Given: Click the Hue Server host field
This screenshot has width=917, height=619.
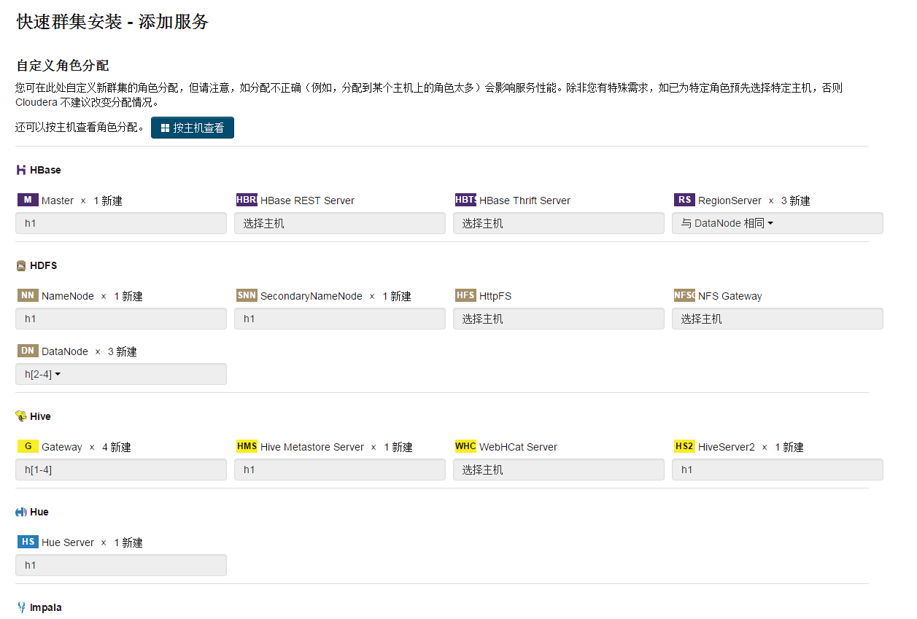Looking at the screenshot, I should coord(120,565).
